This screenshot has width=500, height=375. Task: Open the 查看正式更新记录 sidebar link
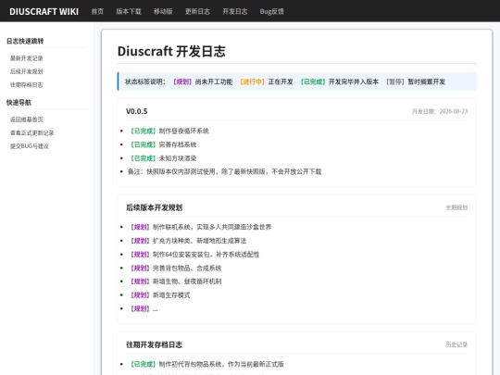click(31, 133)
